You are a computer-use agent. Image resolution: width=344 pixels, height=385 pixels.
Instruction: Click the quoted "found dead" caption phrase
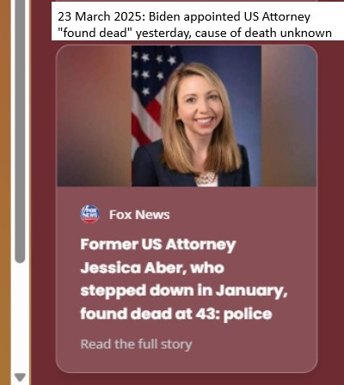click(95, 33)
